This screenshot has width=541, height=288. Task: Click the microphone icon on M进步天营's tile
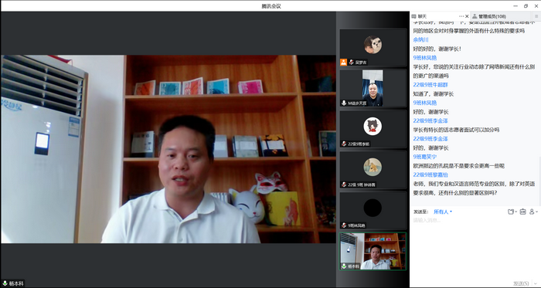pos(344,103)
